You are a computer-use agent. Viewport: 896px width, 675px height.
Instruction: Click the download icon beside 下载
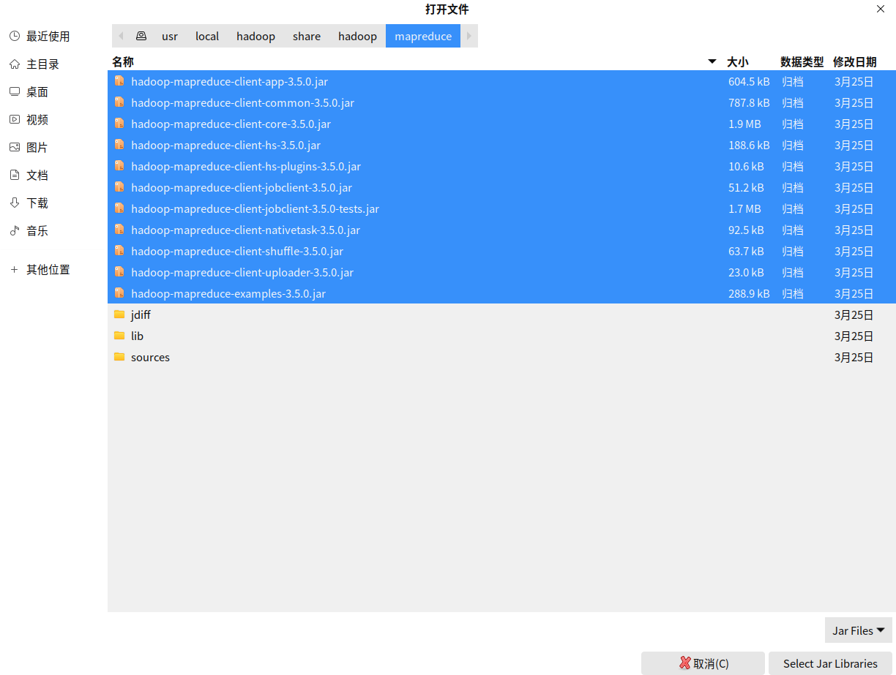click(x=15, y=203)
